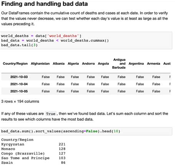Viewport: 182px width, 165px height.
Task: Click the Argentina column header
Action: pyautogui.click(x=136, y=64)
